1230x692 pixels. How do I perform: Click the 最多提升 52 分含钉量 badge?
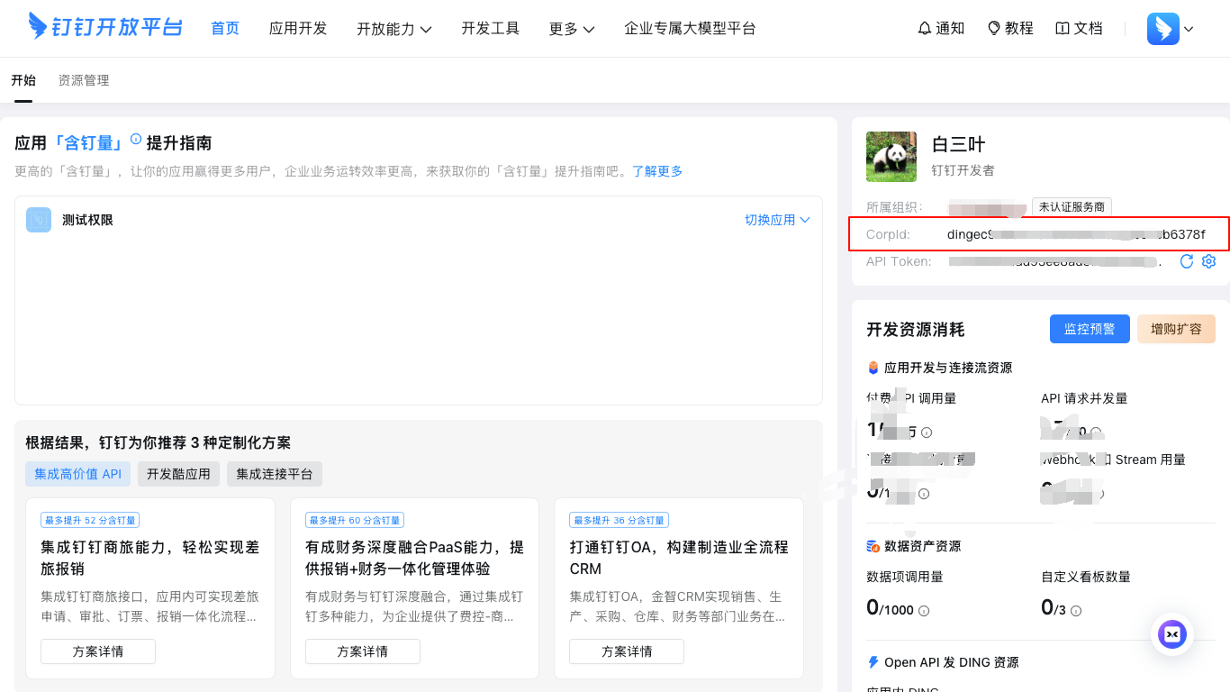(90, 520)
